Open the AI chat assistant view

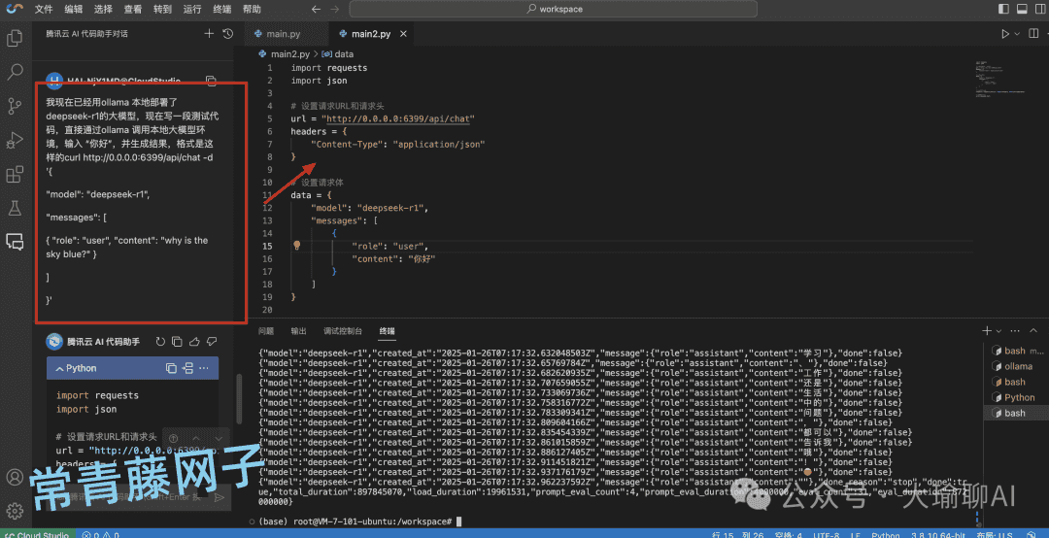click(15, 242)
